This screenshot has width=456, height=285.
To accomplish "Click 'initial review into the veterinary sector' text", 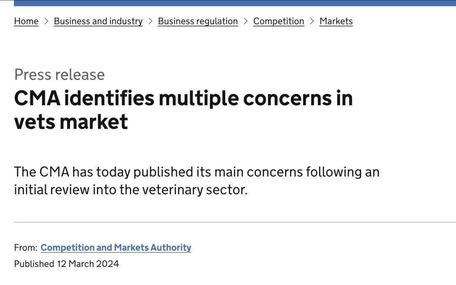I will coord(130,190).
